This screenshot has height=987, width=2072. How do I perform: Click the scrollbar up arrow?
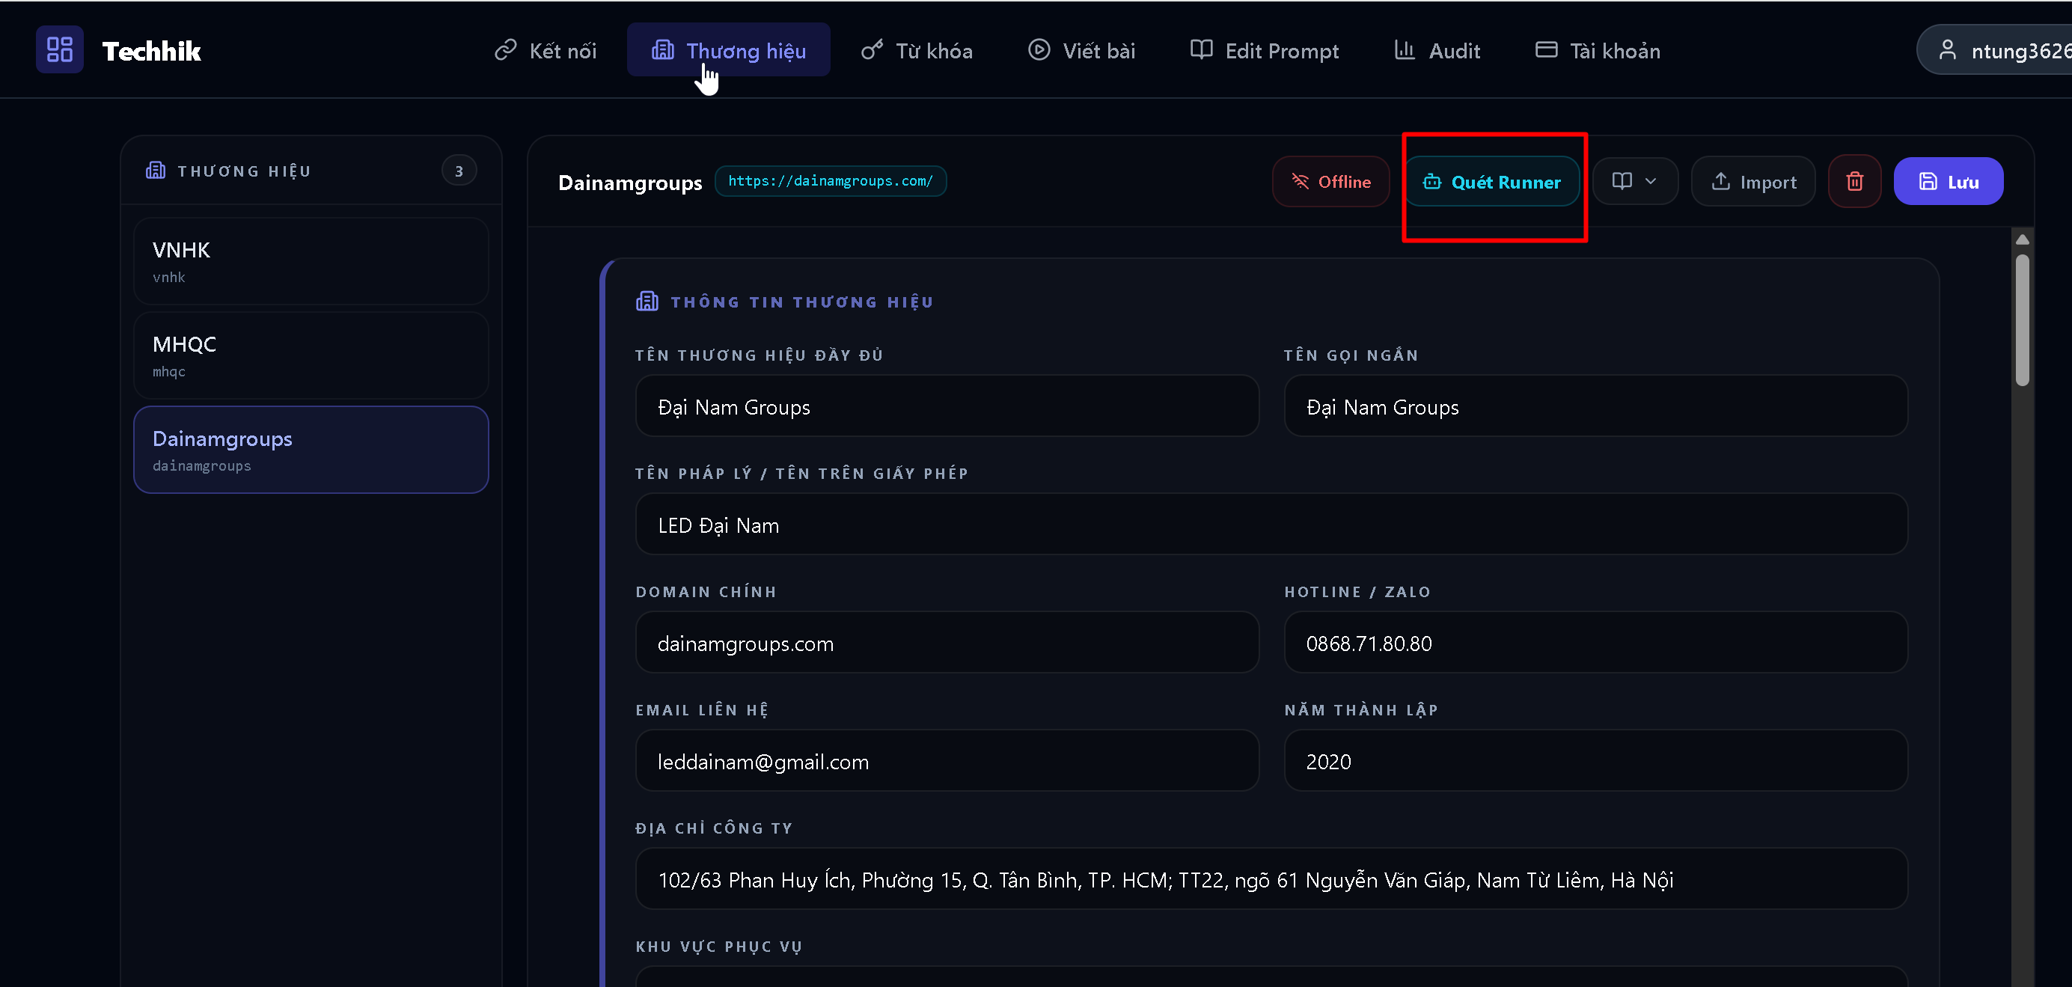click(2022, 239)
